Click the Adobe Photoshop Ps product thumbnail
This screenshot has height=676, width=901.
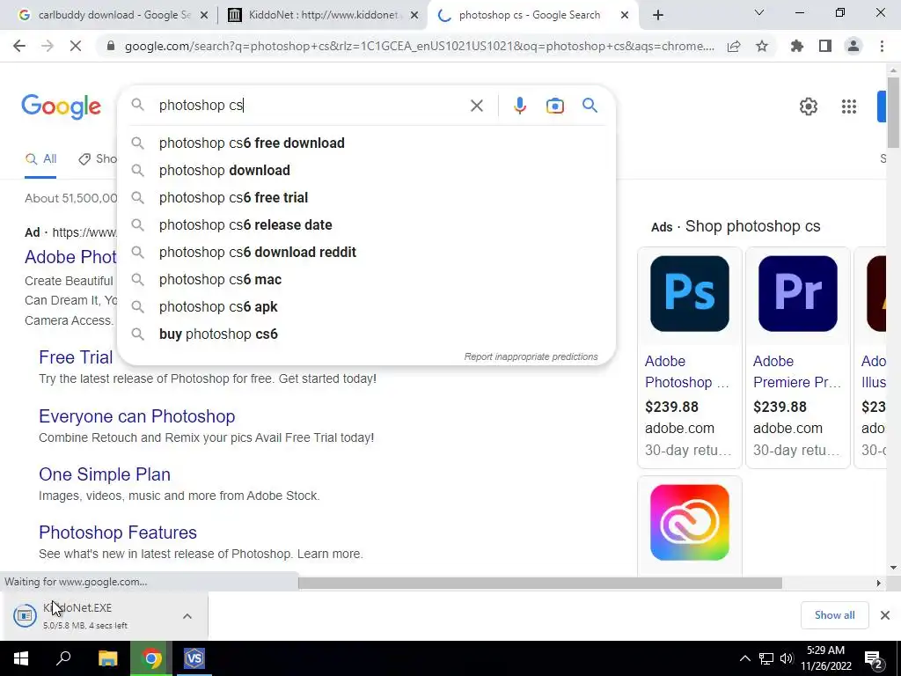click(x=690, y=294)
